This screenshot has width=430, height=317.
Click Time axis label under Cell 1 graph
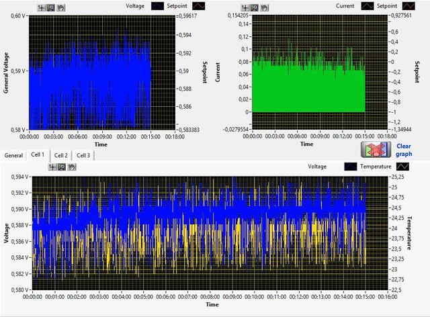pyautogui.click(x=212, y=304)
